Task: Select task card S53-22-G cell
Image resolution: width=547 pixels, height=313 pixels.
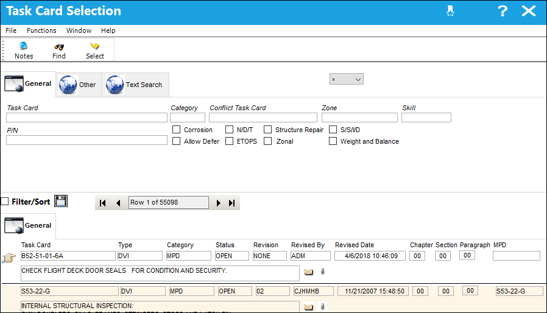Action: tap(69, 291)
